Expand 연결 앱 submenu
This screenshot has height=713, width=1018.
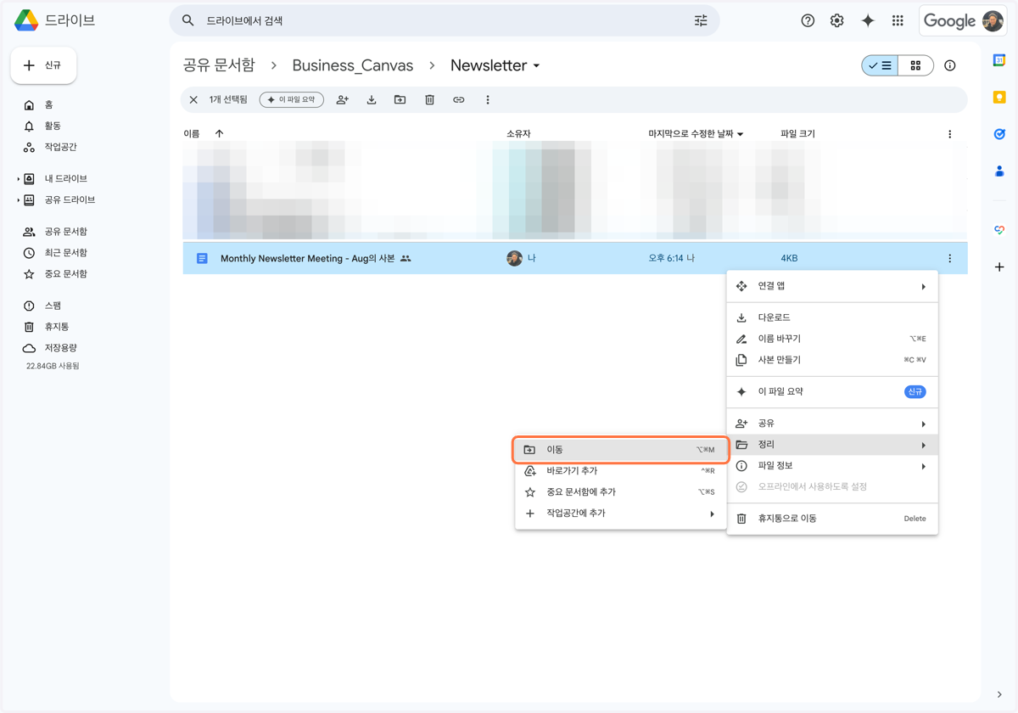click(x=924, y=287)
